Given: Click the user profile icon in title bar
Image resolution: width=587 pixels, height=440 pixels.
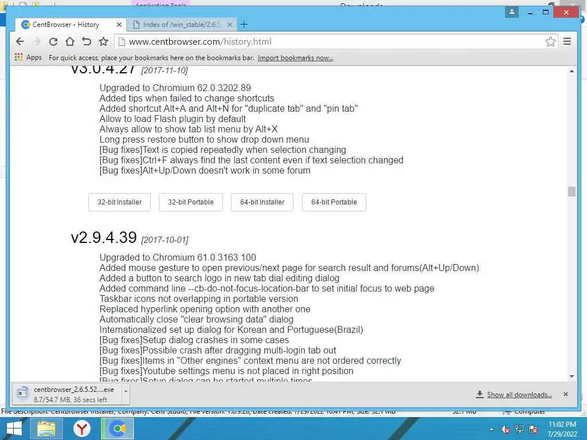Looking at the screenshot, I should (512, 12).
